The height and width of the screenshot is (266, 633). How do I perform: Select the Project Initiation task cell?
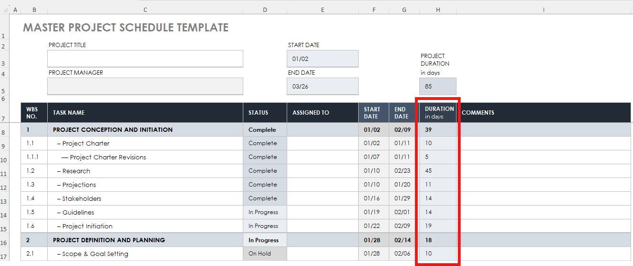click(x=145, y=226)
